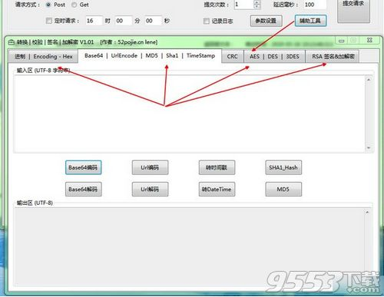Click the output area scrollbar up arrow
The image size is (384, 297).
[367, 213]
